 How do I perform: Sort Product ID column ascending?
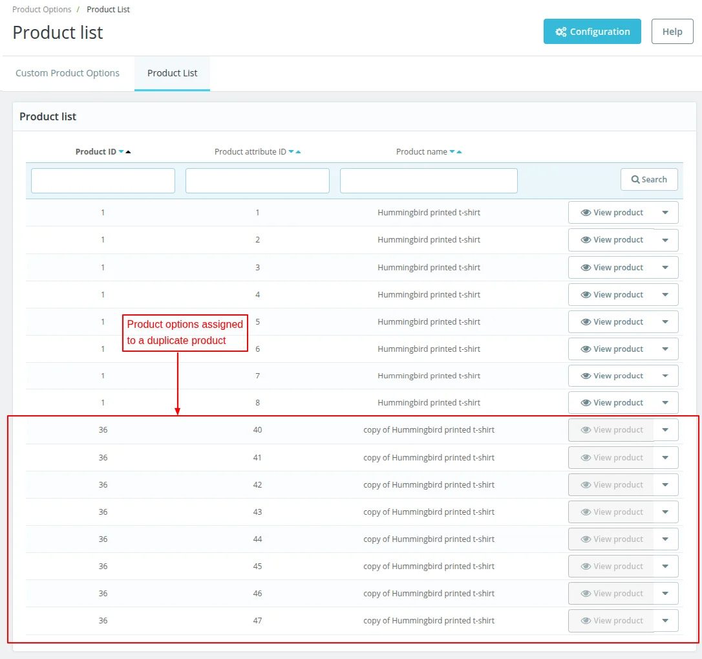pyautogui.click(x=128, y=152)
